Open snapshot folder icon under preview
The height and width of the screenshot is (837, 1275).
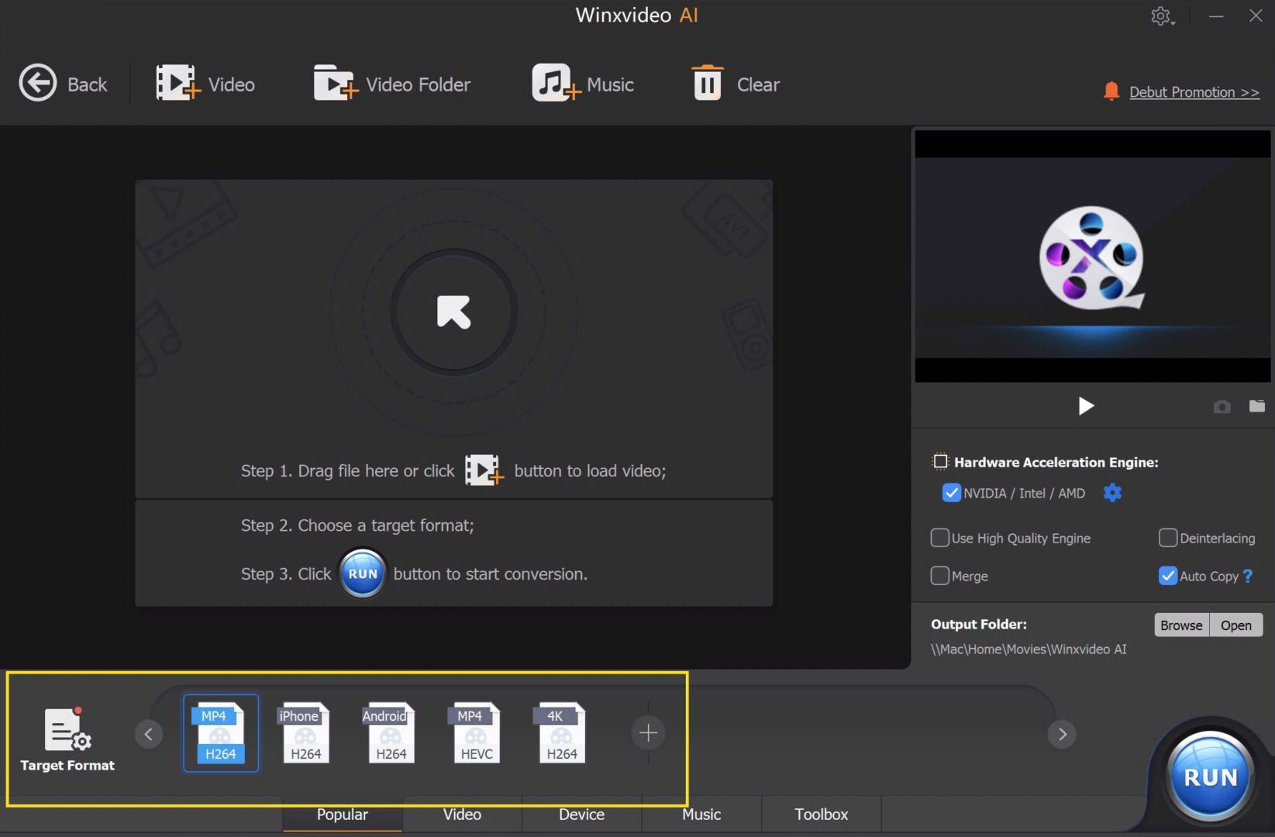[x=1256, y=406]
